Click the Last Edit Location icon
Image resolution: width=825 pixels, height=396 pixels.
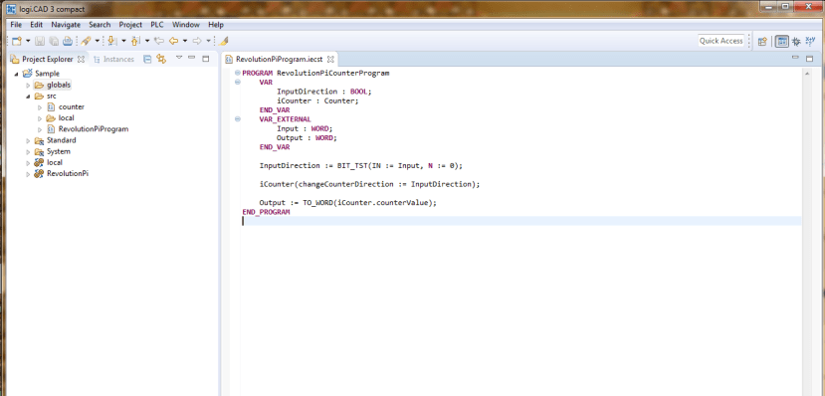[159, 41]
